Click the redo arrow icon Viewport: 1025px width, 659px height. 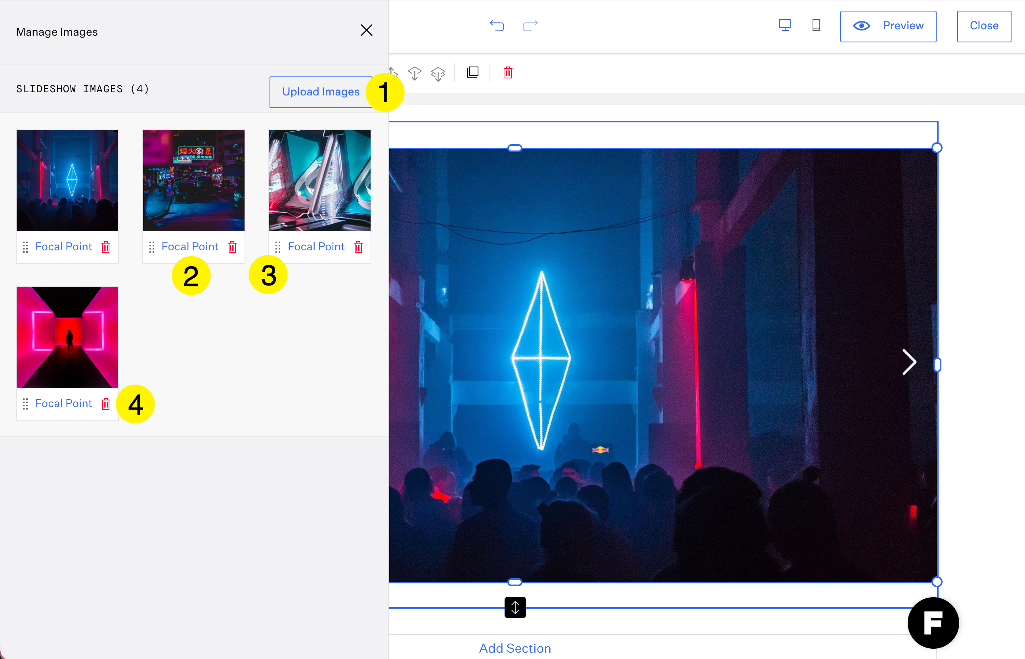(x=530, y=26)
